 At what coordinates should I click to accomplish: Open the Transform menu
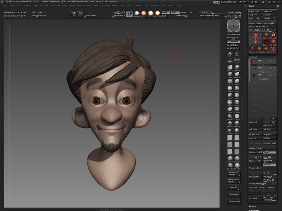tap(154, 6)
